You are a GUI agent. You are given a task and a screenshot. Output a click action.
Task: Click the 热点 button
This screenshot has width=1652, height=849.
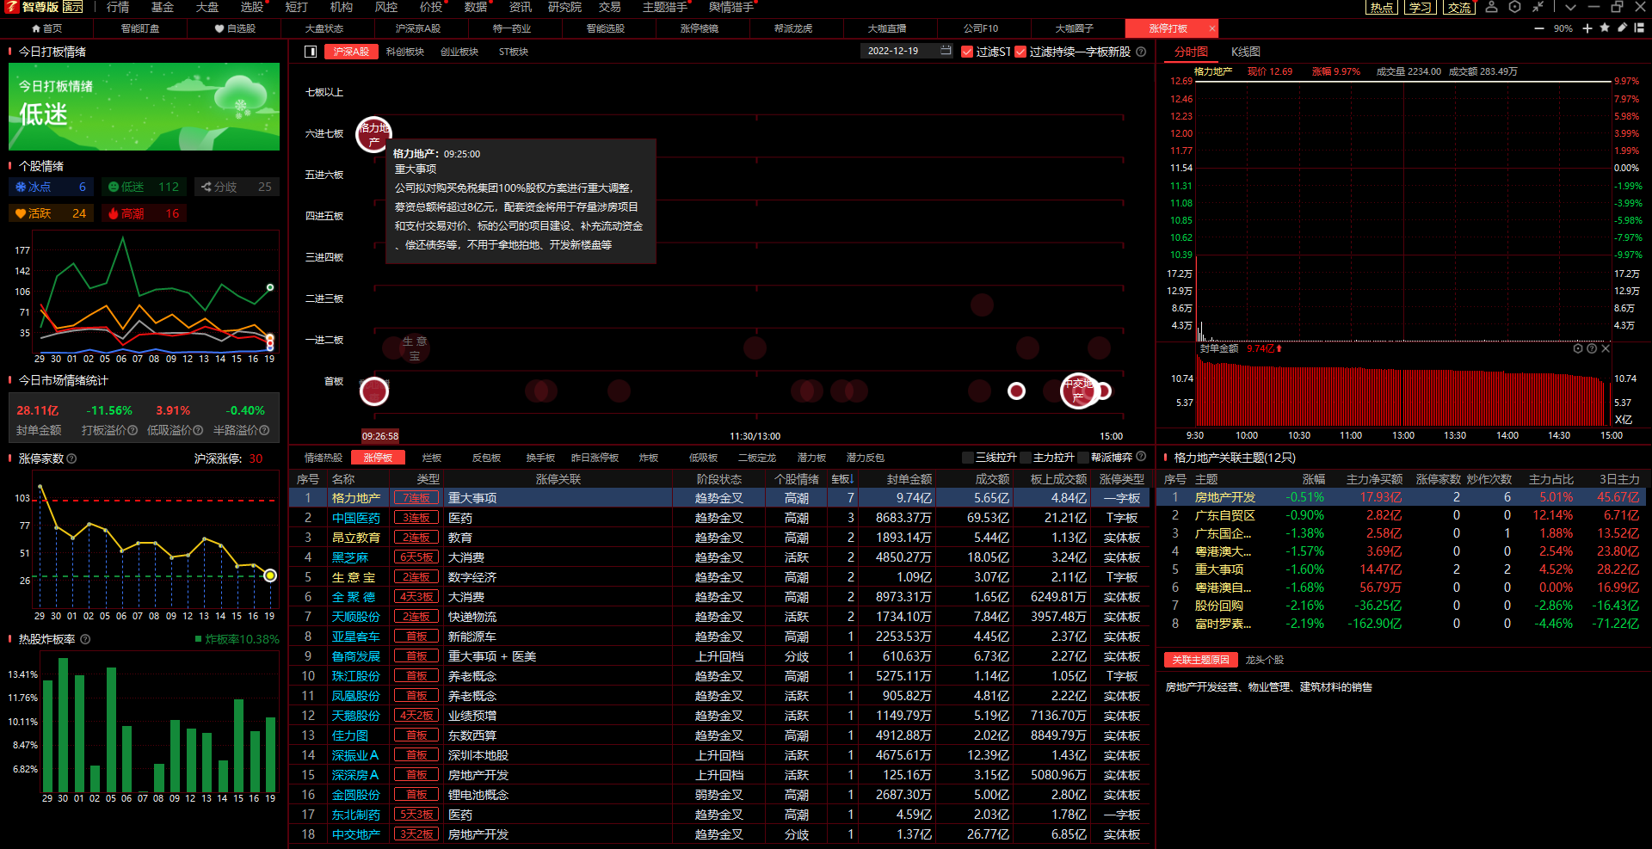click(x=1382, y=8)
